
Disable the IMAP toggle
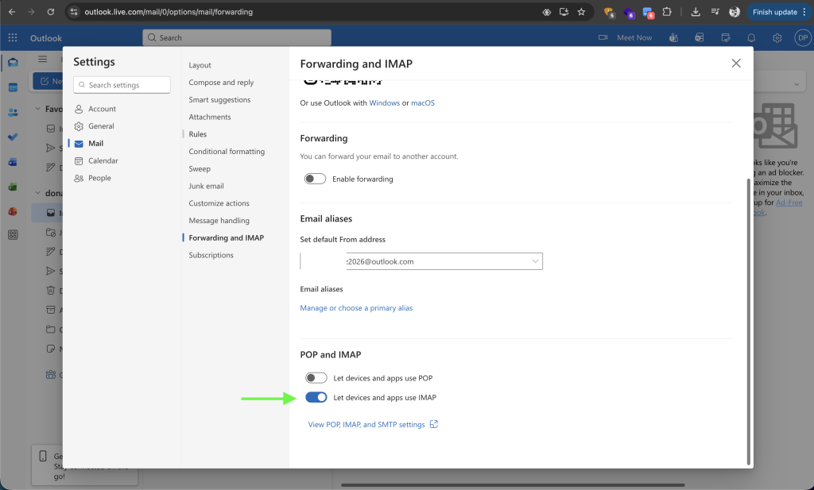click(315, 397)
